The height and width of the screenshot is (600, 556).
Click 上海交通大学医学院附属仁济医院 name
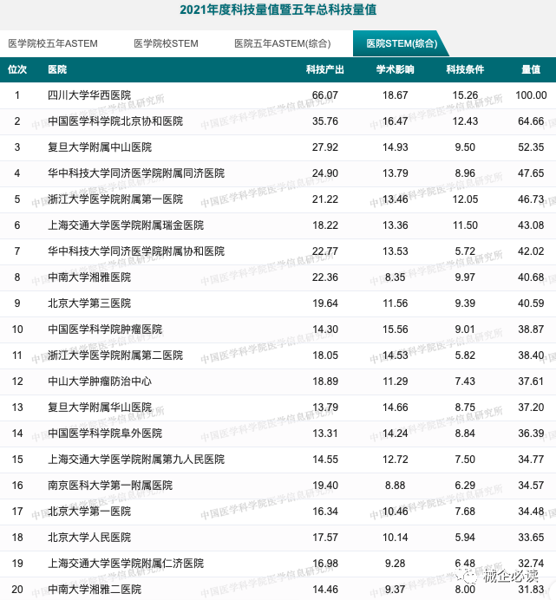[126, 564]
